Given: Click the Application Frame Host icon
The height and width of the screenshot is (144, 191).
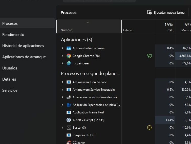Looking at the screenshot, I should (x=69, y=112).
